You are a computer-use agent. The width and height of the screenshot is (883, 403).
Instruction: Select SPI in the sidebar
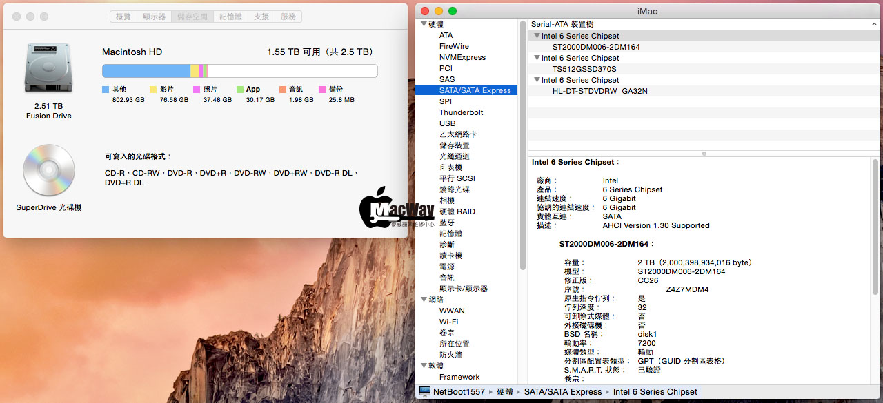pyautogui.click(x=446, y=101)
